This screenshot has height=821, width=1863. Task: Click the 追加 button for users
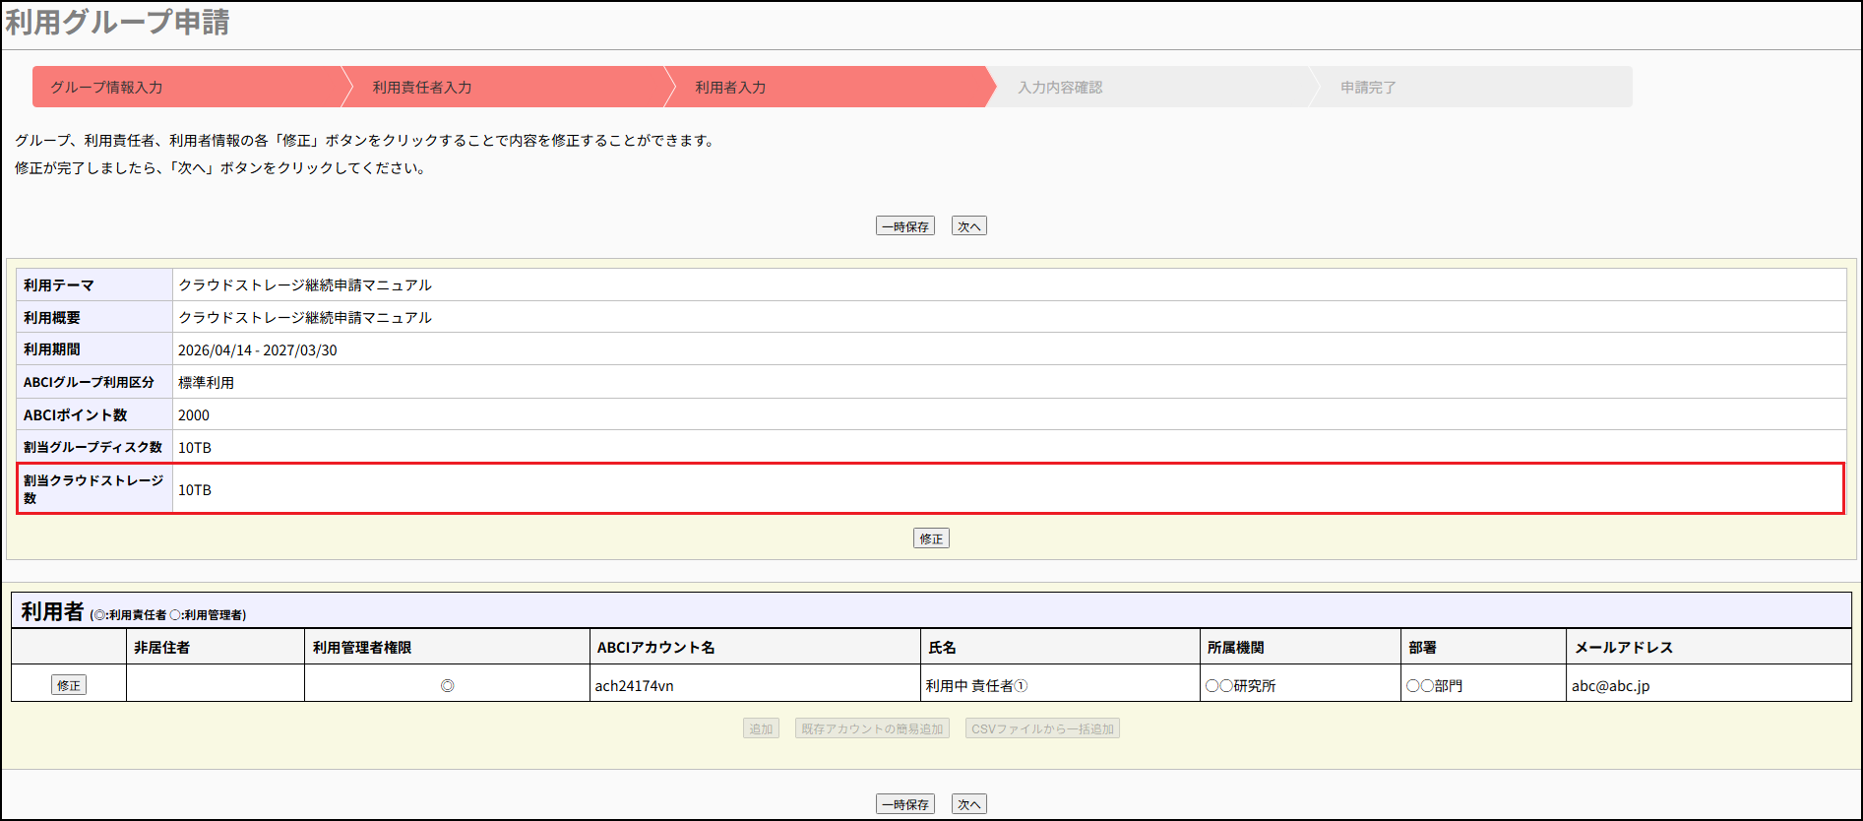pyautogui.click(x=761, y=729)
